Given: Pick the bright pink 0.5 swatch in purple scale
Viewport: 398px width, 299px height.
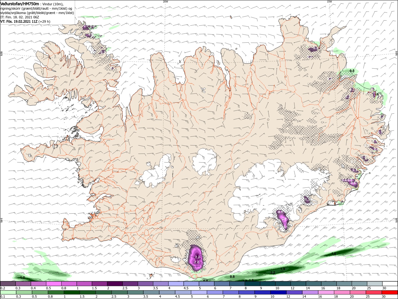Looking at the screenshot, I should (x=53, y=284).
